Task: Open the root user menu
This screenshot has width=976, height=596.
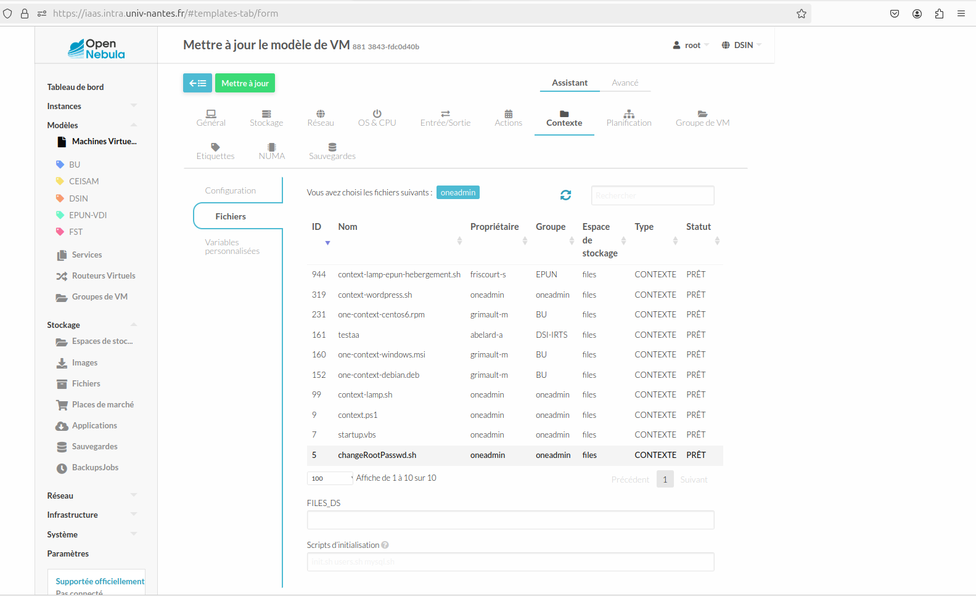Action: pyautogui.click(x=691, y=45)
